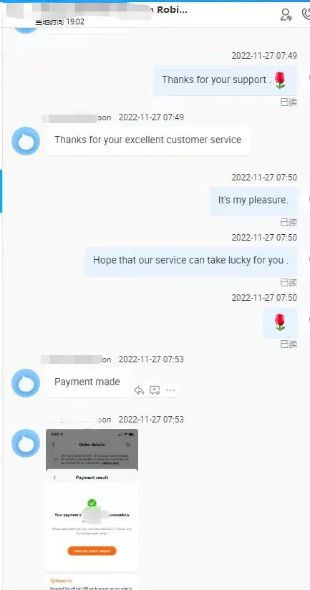Click the avatar beside "Payment made"

point(26,383)
